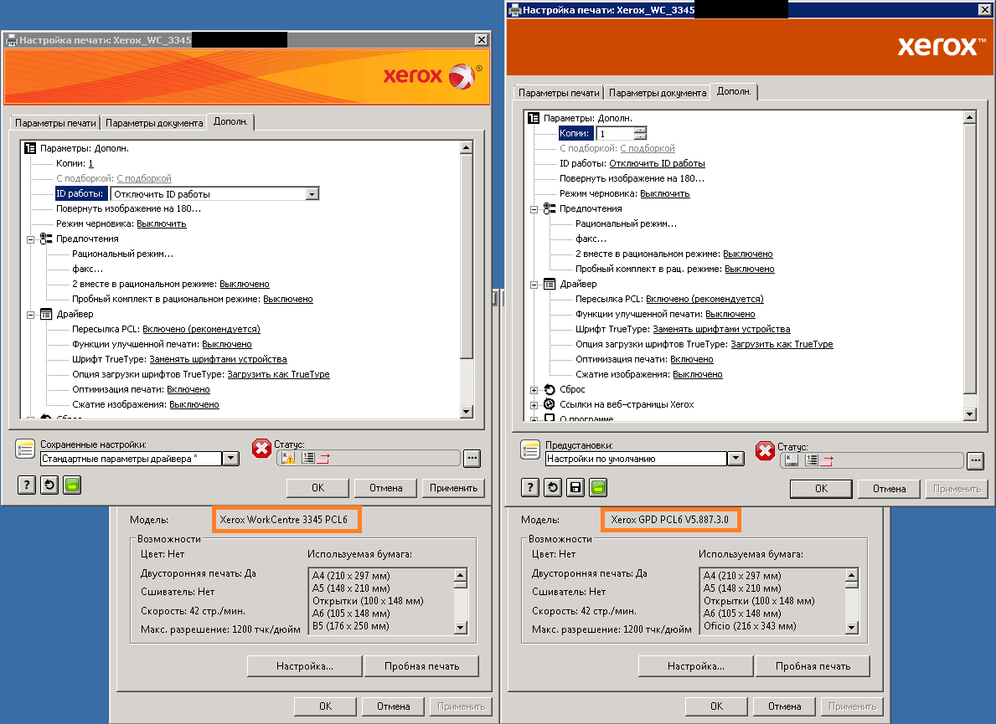Click Режим черновика Выключить link in right tree
The width and height of the screenshot is (996, 724).
[x=664, y=193]
